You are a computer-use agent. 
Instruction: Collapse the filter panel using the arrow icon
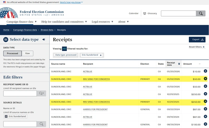point(44,39)
